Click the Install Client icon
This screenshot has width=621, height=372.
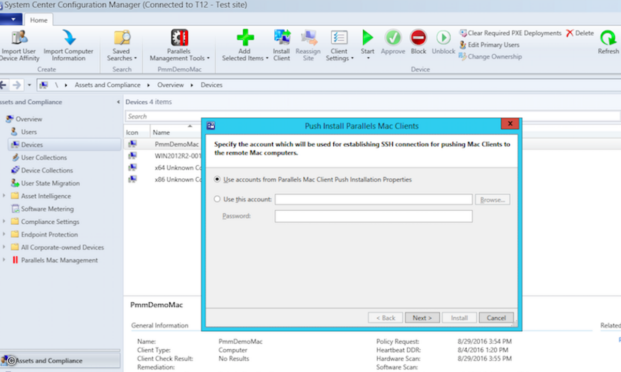[282, 37]
